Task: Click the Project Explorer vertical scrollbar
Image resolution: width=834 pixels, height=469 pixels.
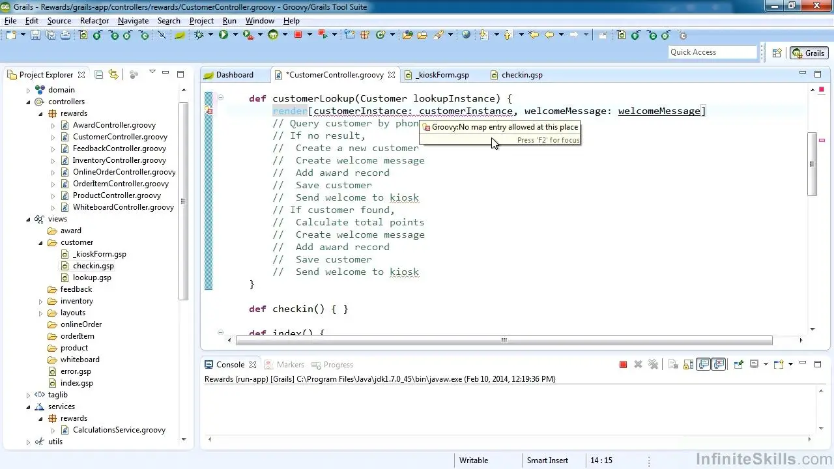Action: click(x=184, y=201)
